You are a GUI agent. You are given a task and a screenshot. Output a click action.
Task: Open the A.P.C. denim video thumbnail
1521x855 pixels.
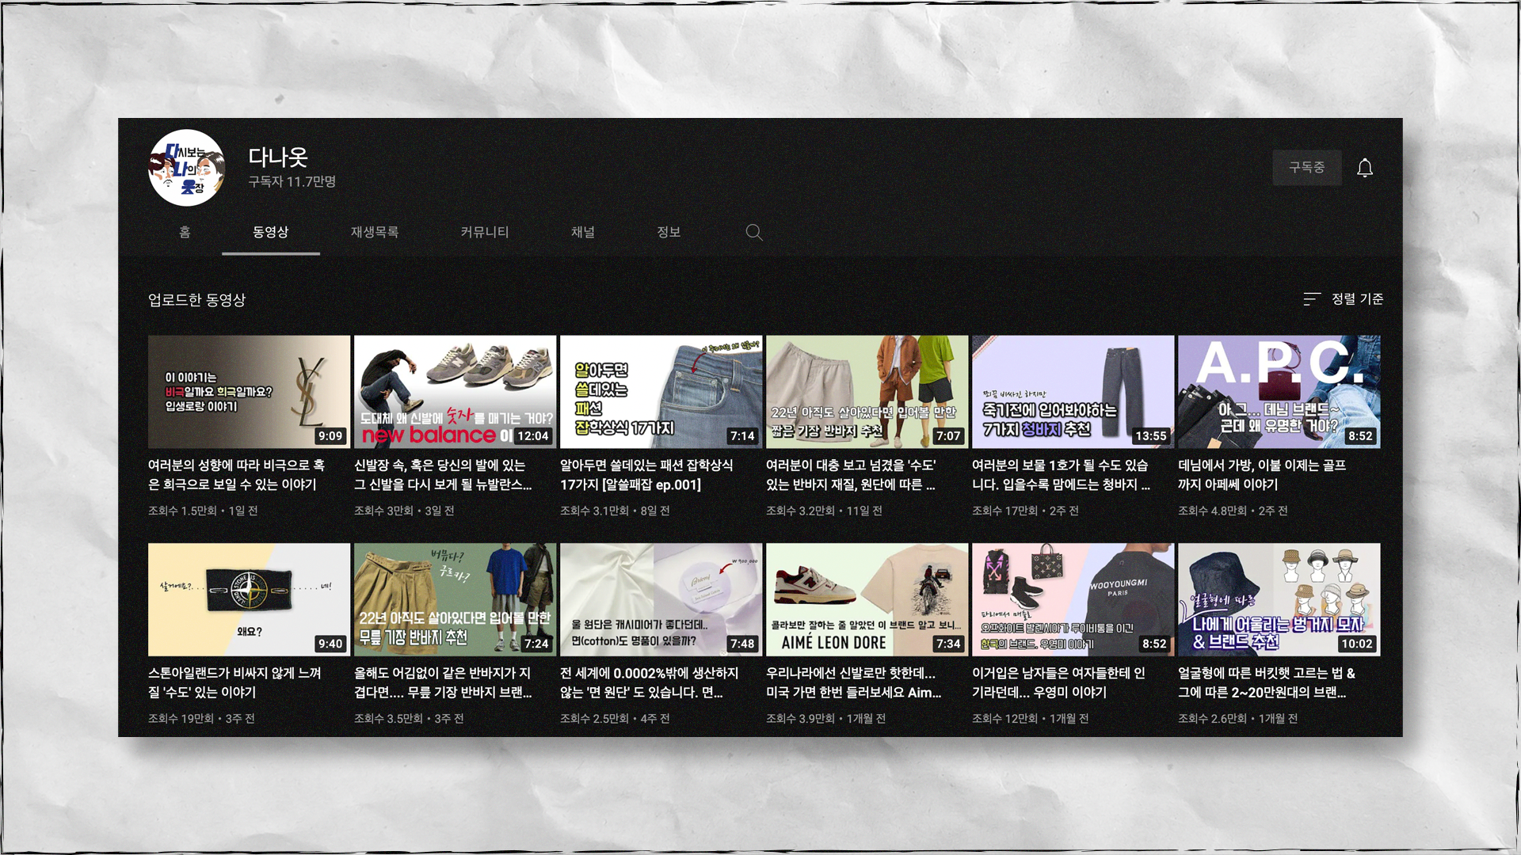tap(1279, 392)
